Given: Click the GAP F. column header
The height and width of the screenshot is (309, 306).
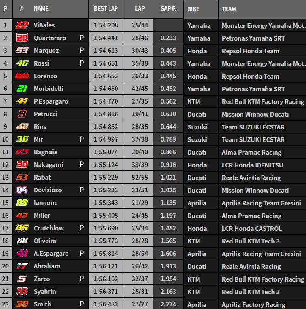Looking at the screenshot, I should click(x=168, y=9).
